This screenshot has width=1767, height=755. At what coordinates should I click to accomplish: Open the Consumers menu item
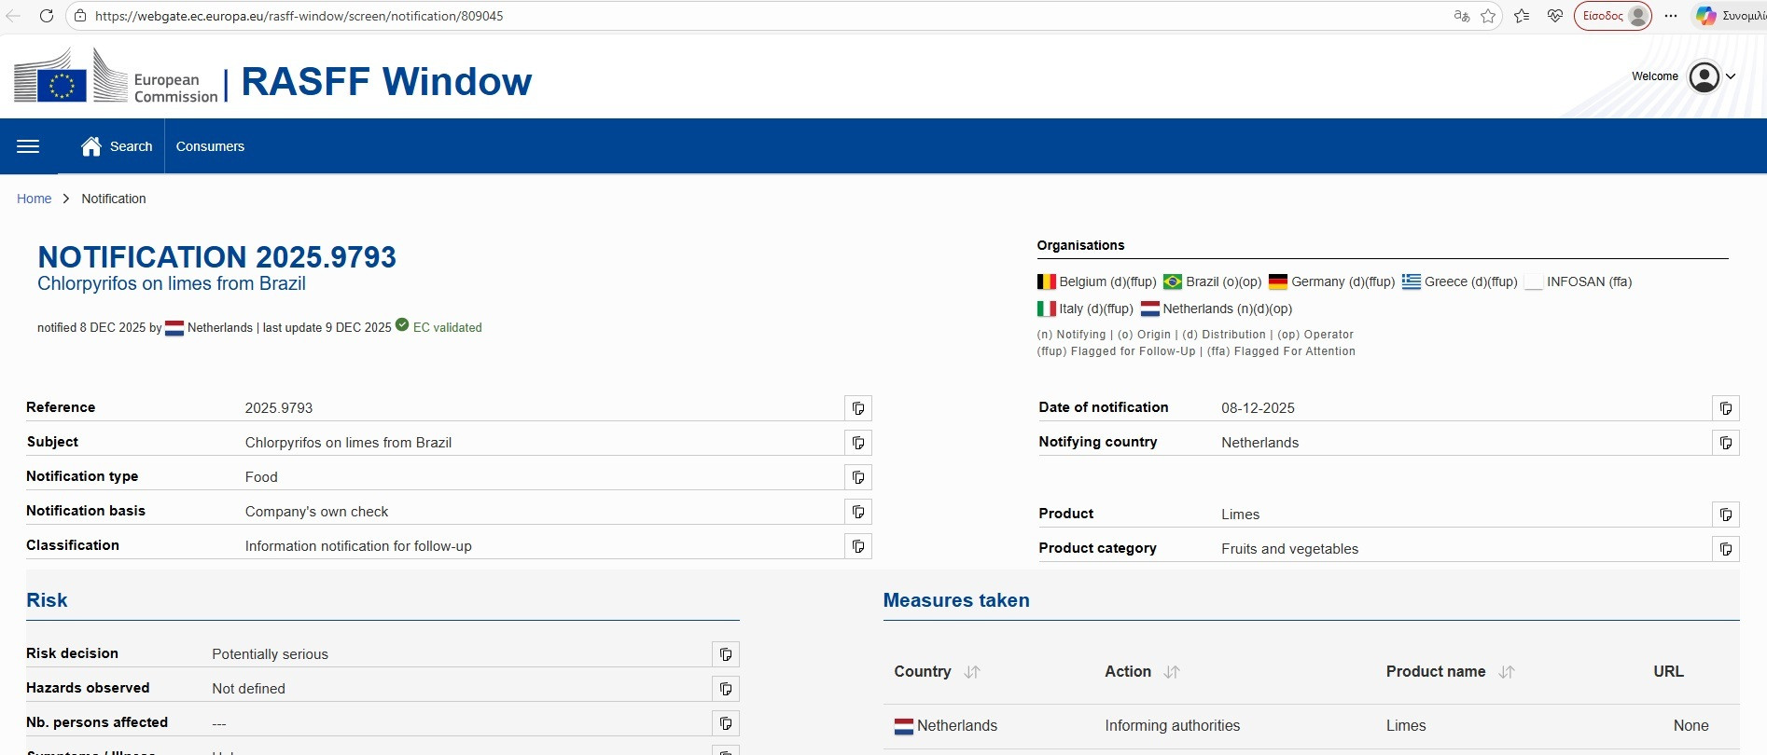coord(210,146)
